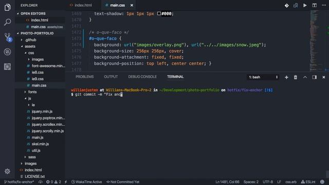Click the lightning bolt icon in status bar
Image resolution: width=329 pixels, height=185 pixels.
[x=66, y=182]
